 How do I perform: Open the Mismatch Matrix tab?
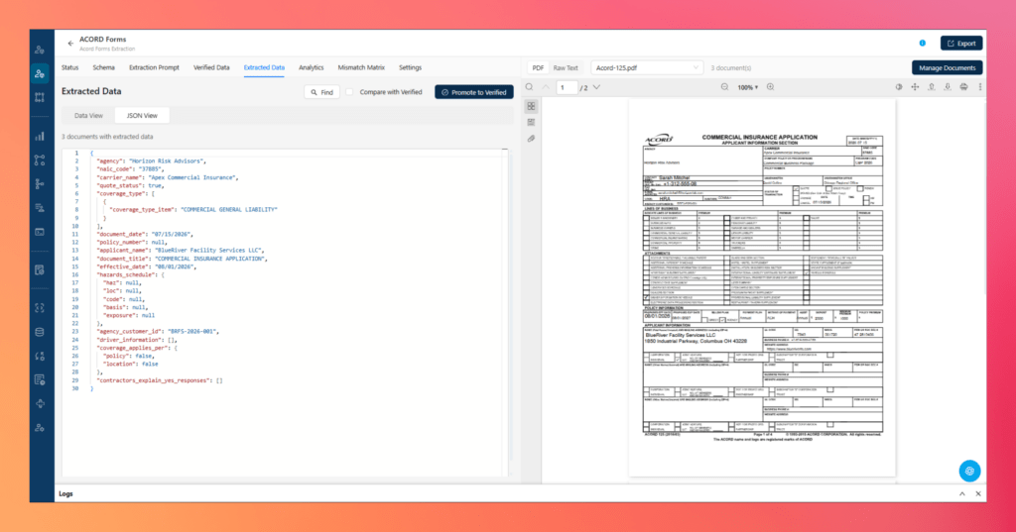[361, 68]
